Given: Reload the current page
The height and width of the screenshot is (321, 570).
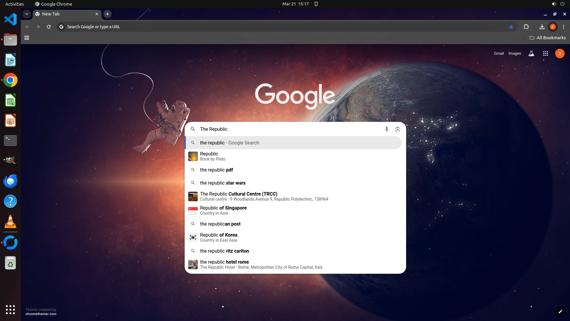Looking at the screenshot, I should coord(49,27).
